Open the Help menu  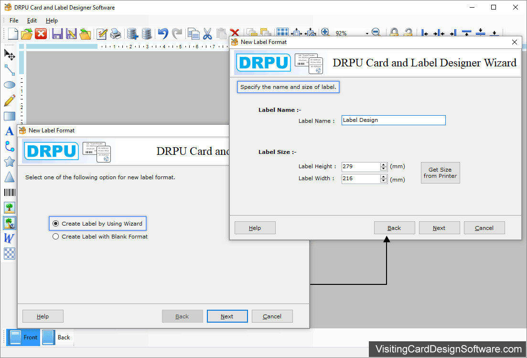point(52,21)
